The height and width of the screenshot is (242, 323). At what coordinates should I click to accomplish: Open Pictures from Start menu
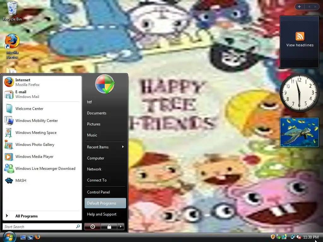point(105,124)
